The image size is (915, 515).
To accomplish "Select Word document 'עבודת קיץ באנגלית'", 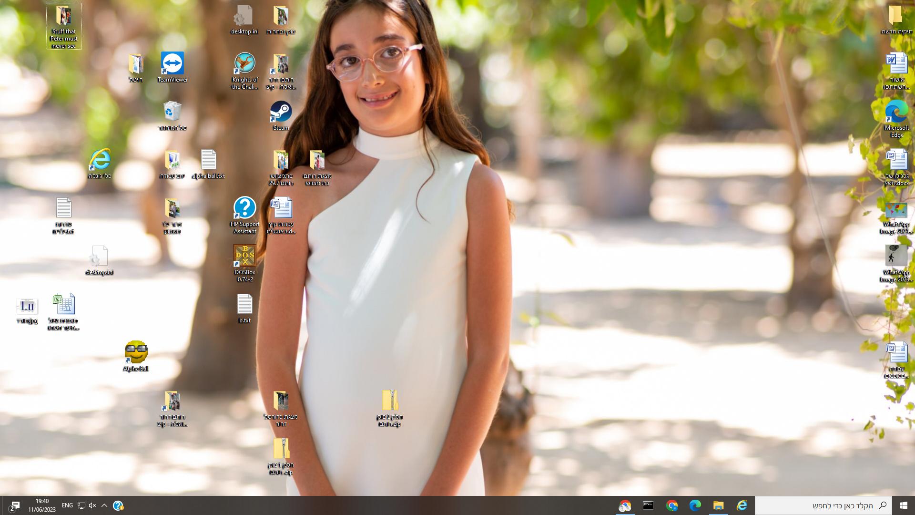I will click(x=281, y=216).
